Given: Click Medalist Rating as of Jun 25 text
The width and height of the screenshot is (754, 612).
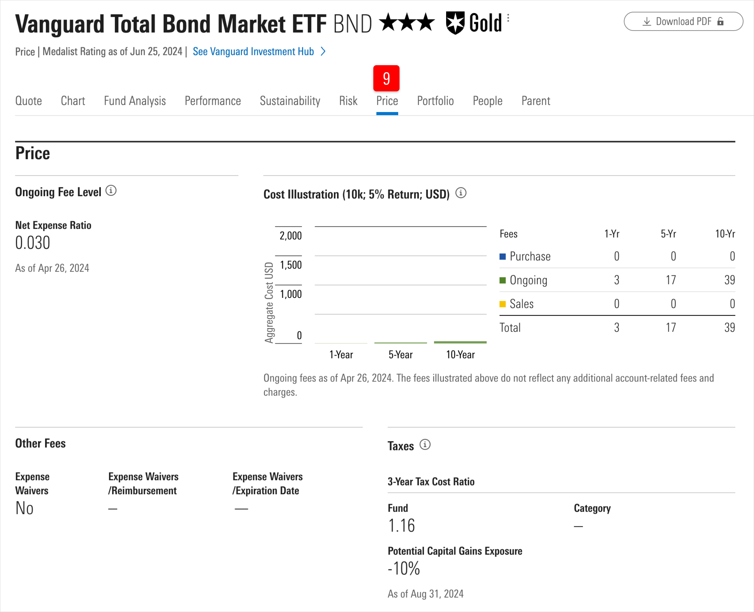Looking at the screenshot, I should pos(113,52).
